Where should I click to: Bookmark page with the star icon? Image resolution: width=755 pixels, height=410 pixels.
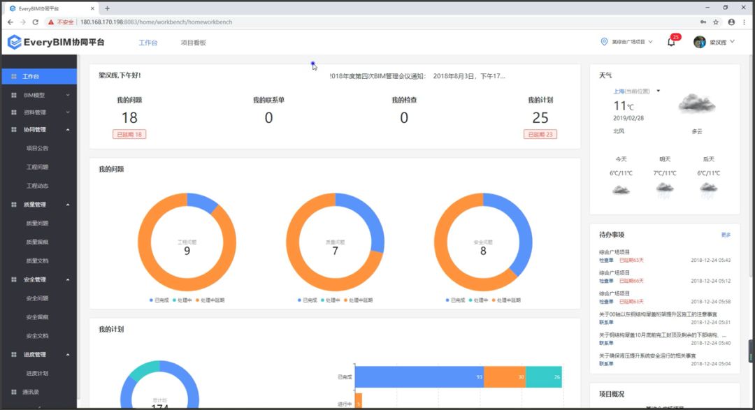[x=716, y=22]
